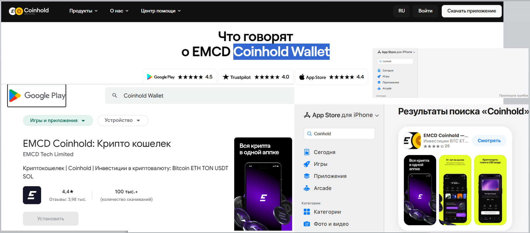The height and width of the screenshot is (233, 530).
Task: Open the EMCD Tech Limited developer link
Action: pos(48,154)
